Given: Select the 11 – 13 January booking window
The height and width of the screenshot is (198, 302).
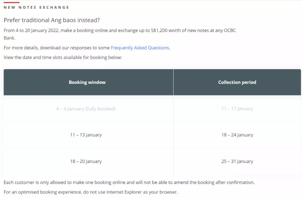Looking at the screenshot, I should (x=86, y=135).
